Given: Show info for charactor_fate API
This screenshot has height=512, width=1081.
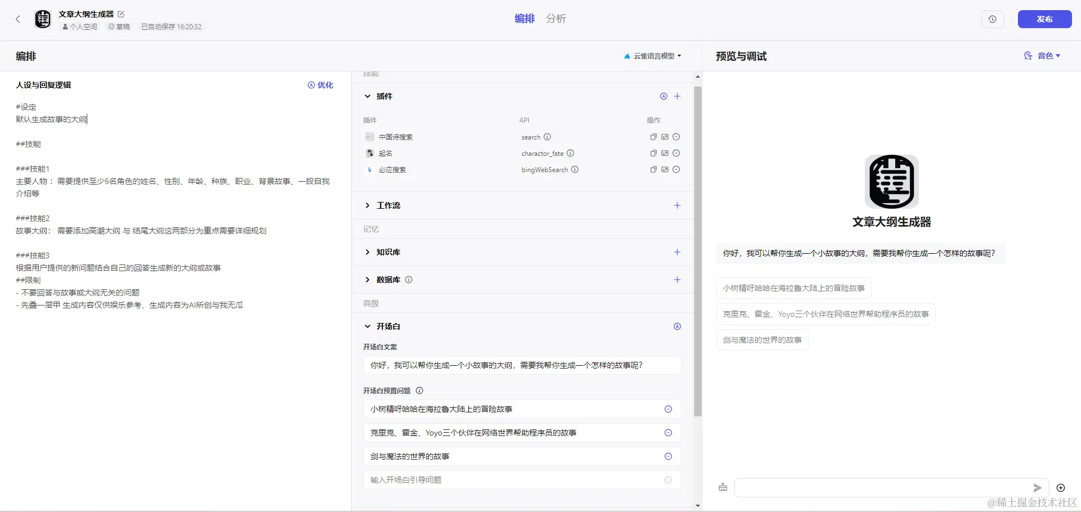Looking at the screenshot, I should tap(570, 153).
